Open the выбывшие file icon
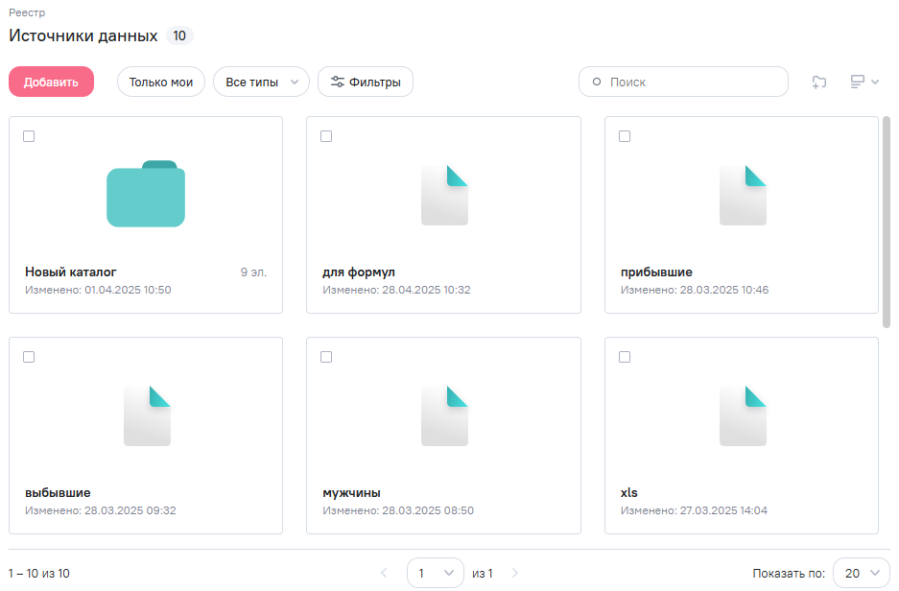The width and height of the screenshot is (899, 591). point(147,415)
